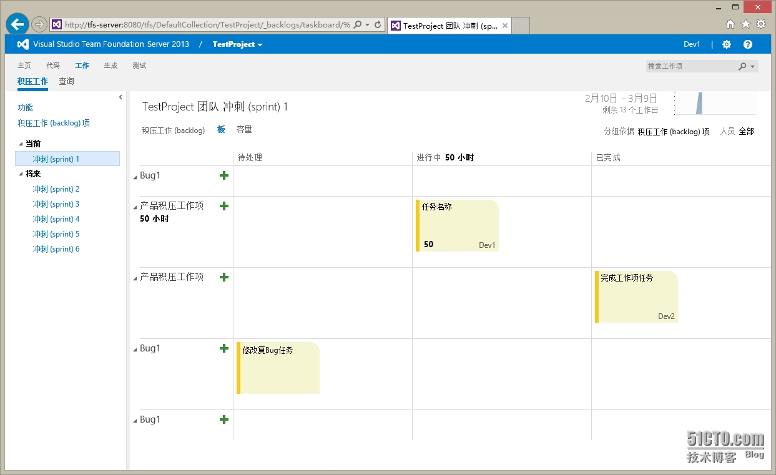Open 功能 link in sidebar
The width and height of the screenshot is (776, 475).
click(25, 108)
